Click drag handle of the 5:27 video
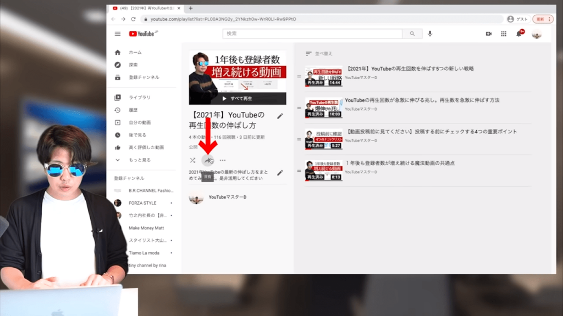Screen dimensions: 563x316 pyautogui.click(x=299, y=139)
